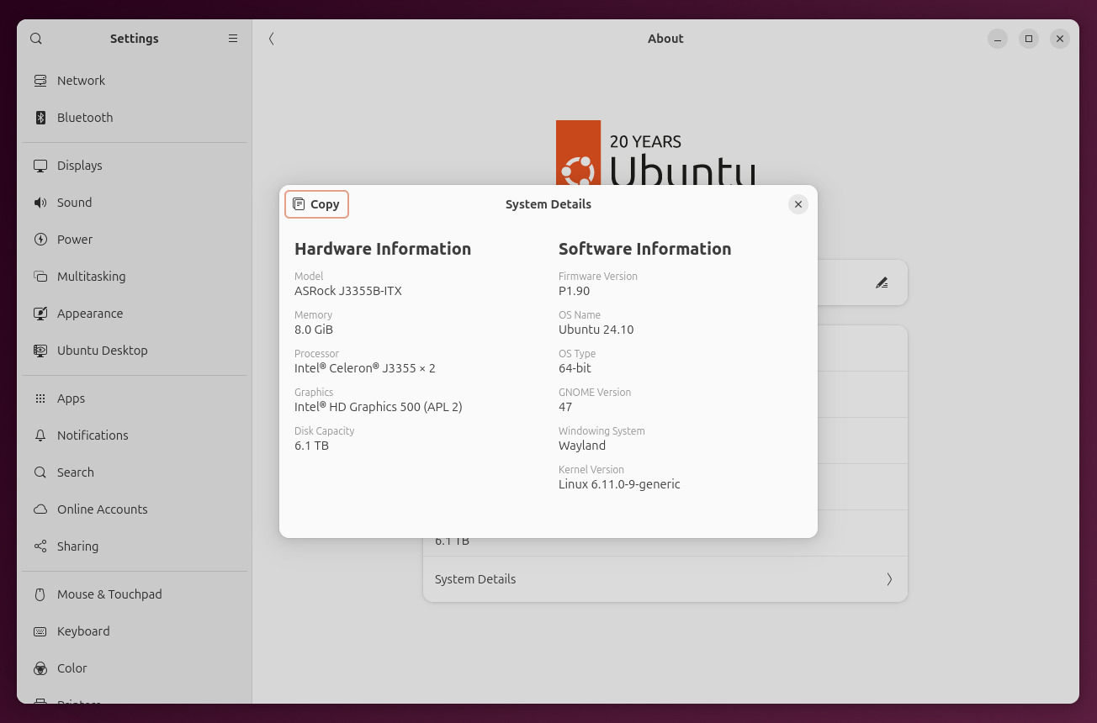
Task: Click firmware version value P1.90
Action: coord(574,291)
